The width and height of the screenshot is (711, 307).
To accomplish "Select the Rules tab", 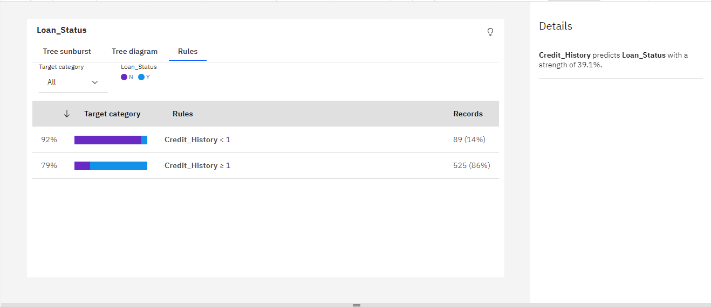I will [188, 52].
